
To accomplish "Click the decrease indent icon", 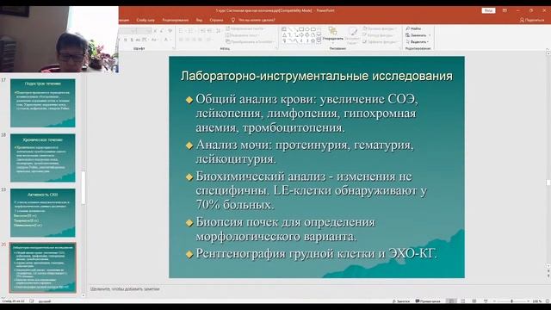I will coord(203,31).
